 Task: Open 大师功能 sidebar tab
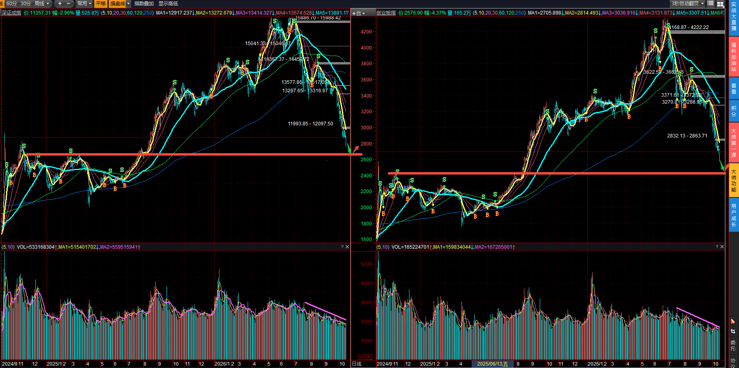pos(734,181)
